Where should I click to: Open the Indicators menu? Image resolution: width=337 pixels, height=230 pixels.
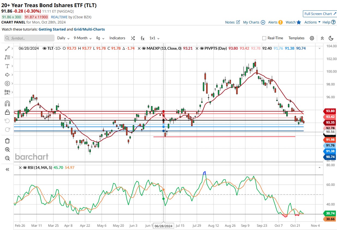[117, 38]
